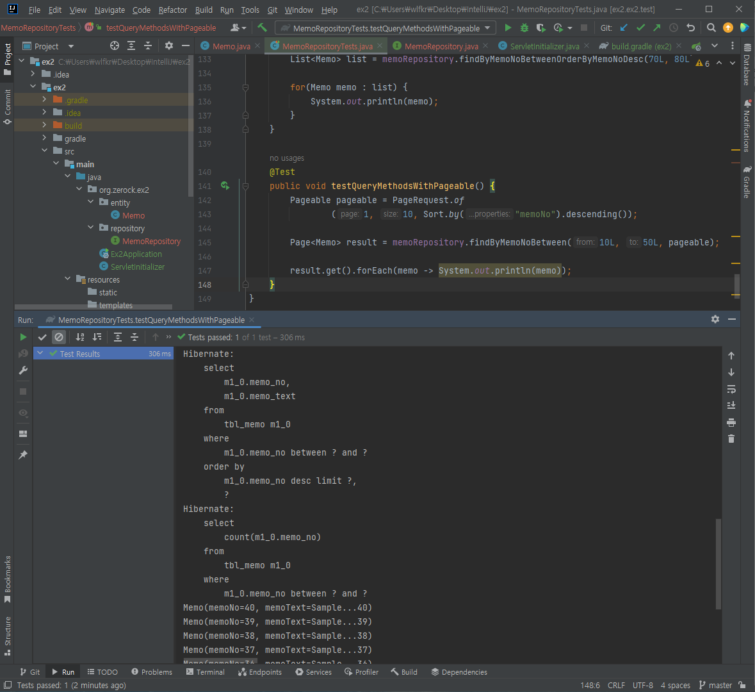Start debugging with the bug icon
Screen dimensions: 755x692
(524, 28)
